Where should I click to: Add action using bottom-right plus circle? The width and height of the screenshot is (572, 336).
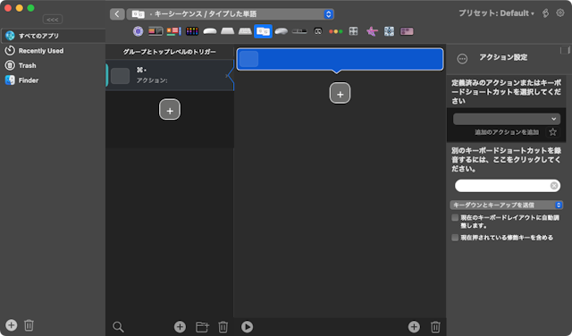coord(414,327)
